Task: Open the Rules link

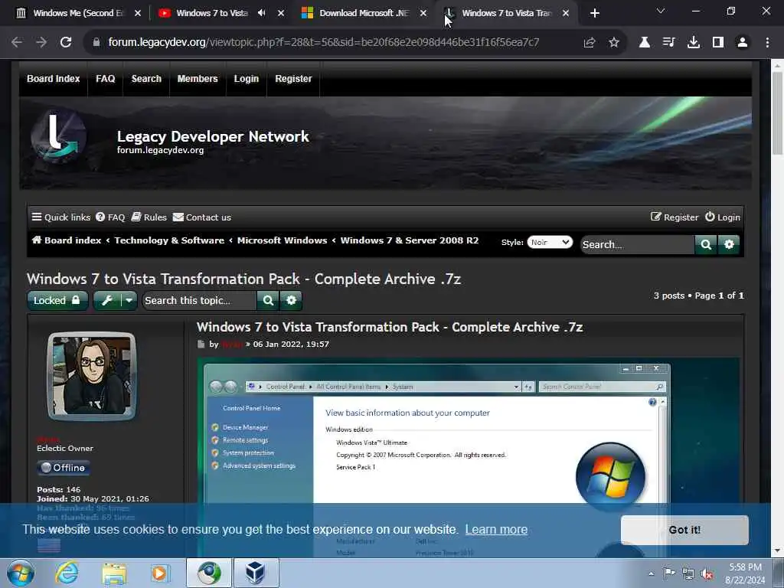Action: pos(149,217)
